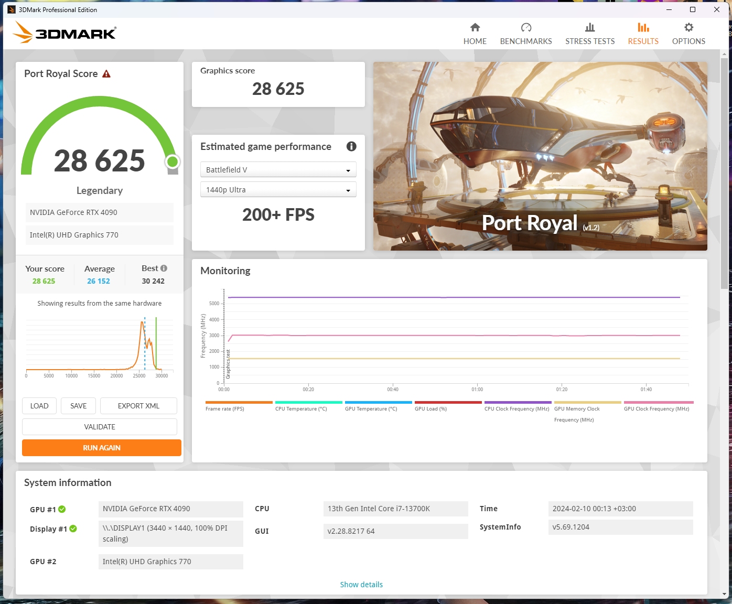
Task: Open the Home tab house icon
Action: click(x=475, y=27)
